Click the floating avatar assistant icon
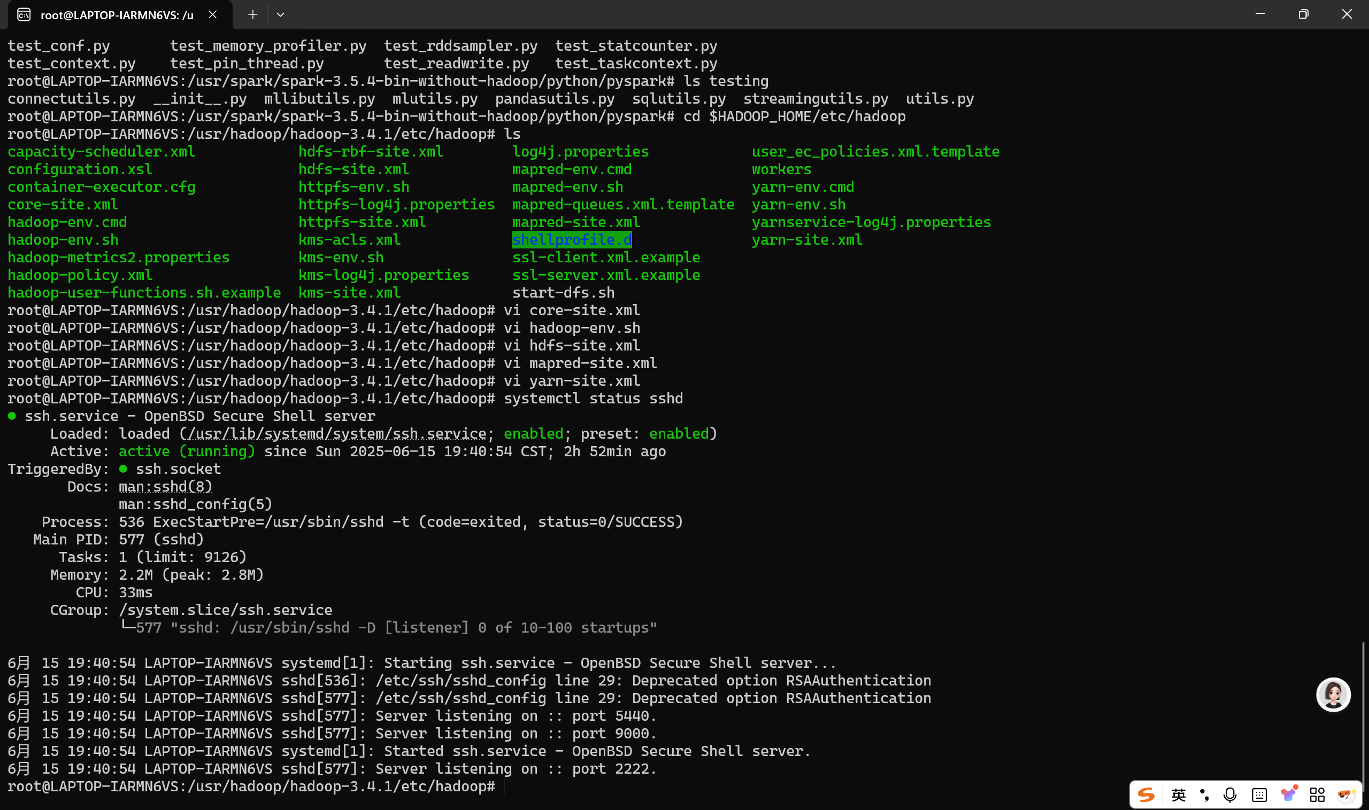 point(1333,694)
